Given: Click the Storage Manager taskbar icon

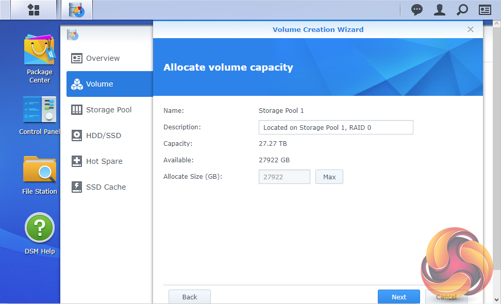Looking at the screenshot, I should click(x=77, y=10).
